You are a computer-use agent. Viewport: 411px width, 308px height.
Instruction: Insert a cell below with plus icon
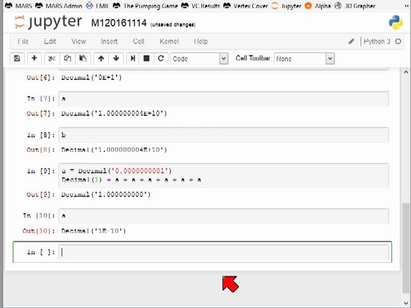click(x=34, y=59)
